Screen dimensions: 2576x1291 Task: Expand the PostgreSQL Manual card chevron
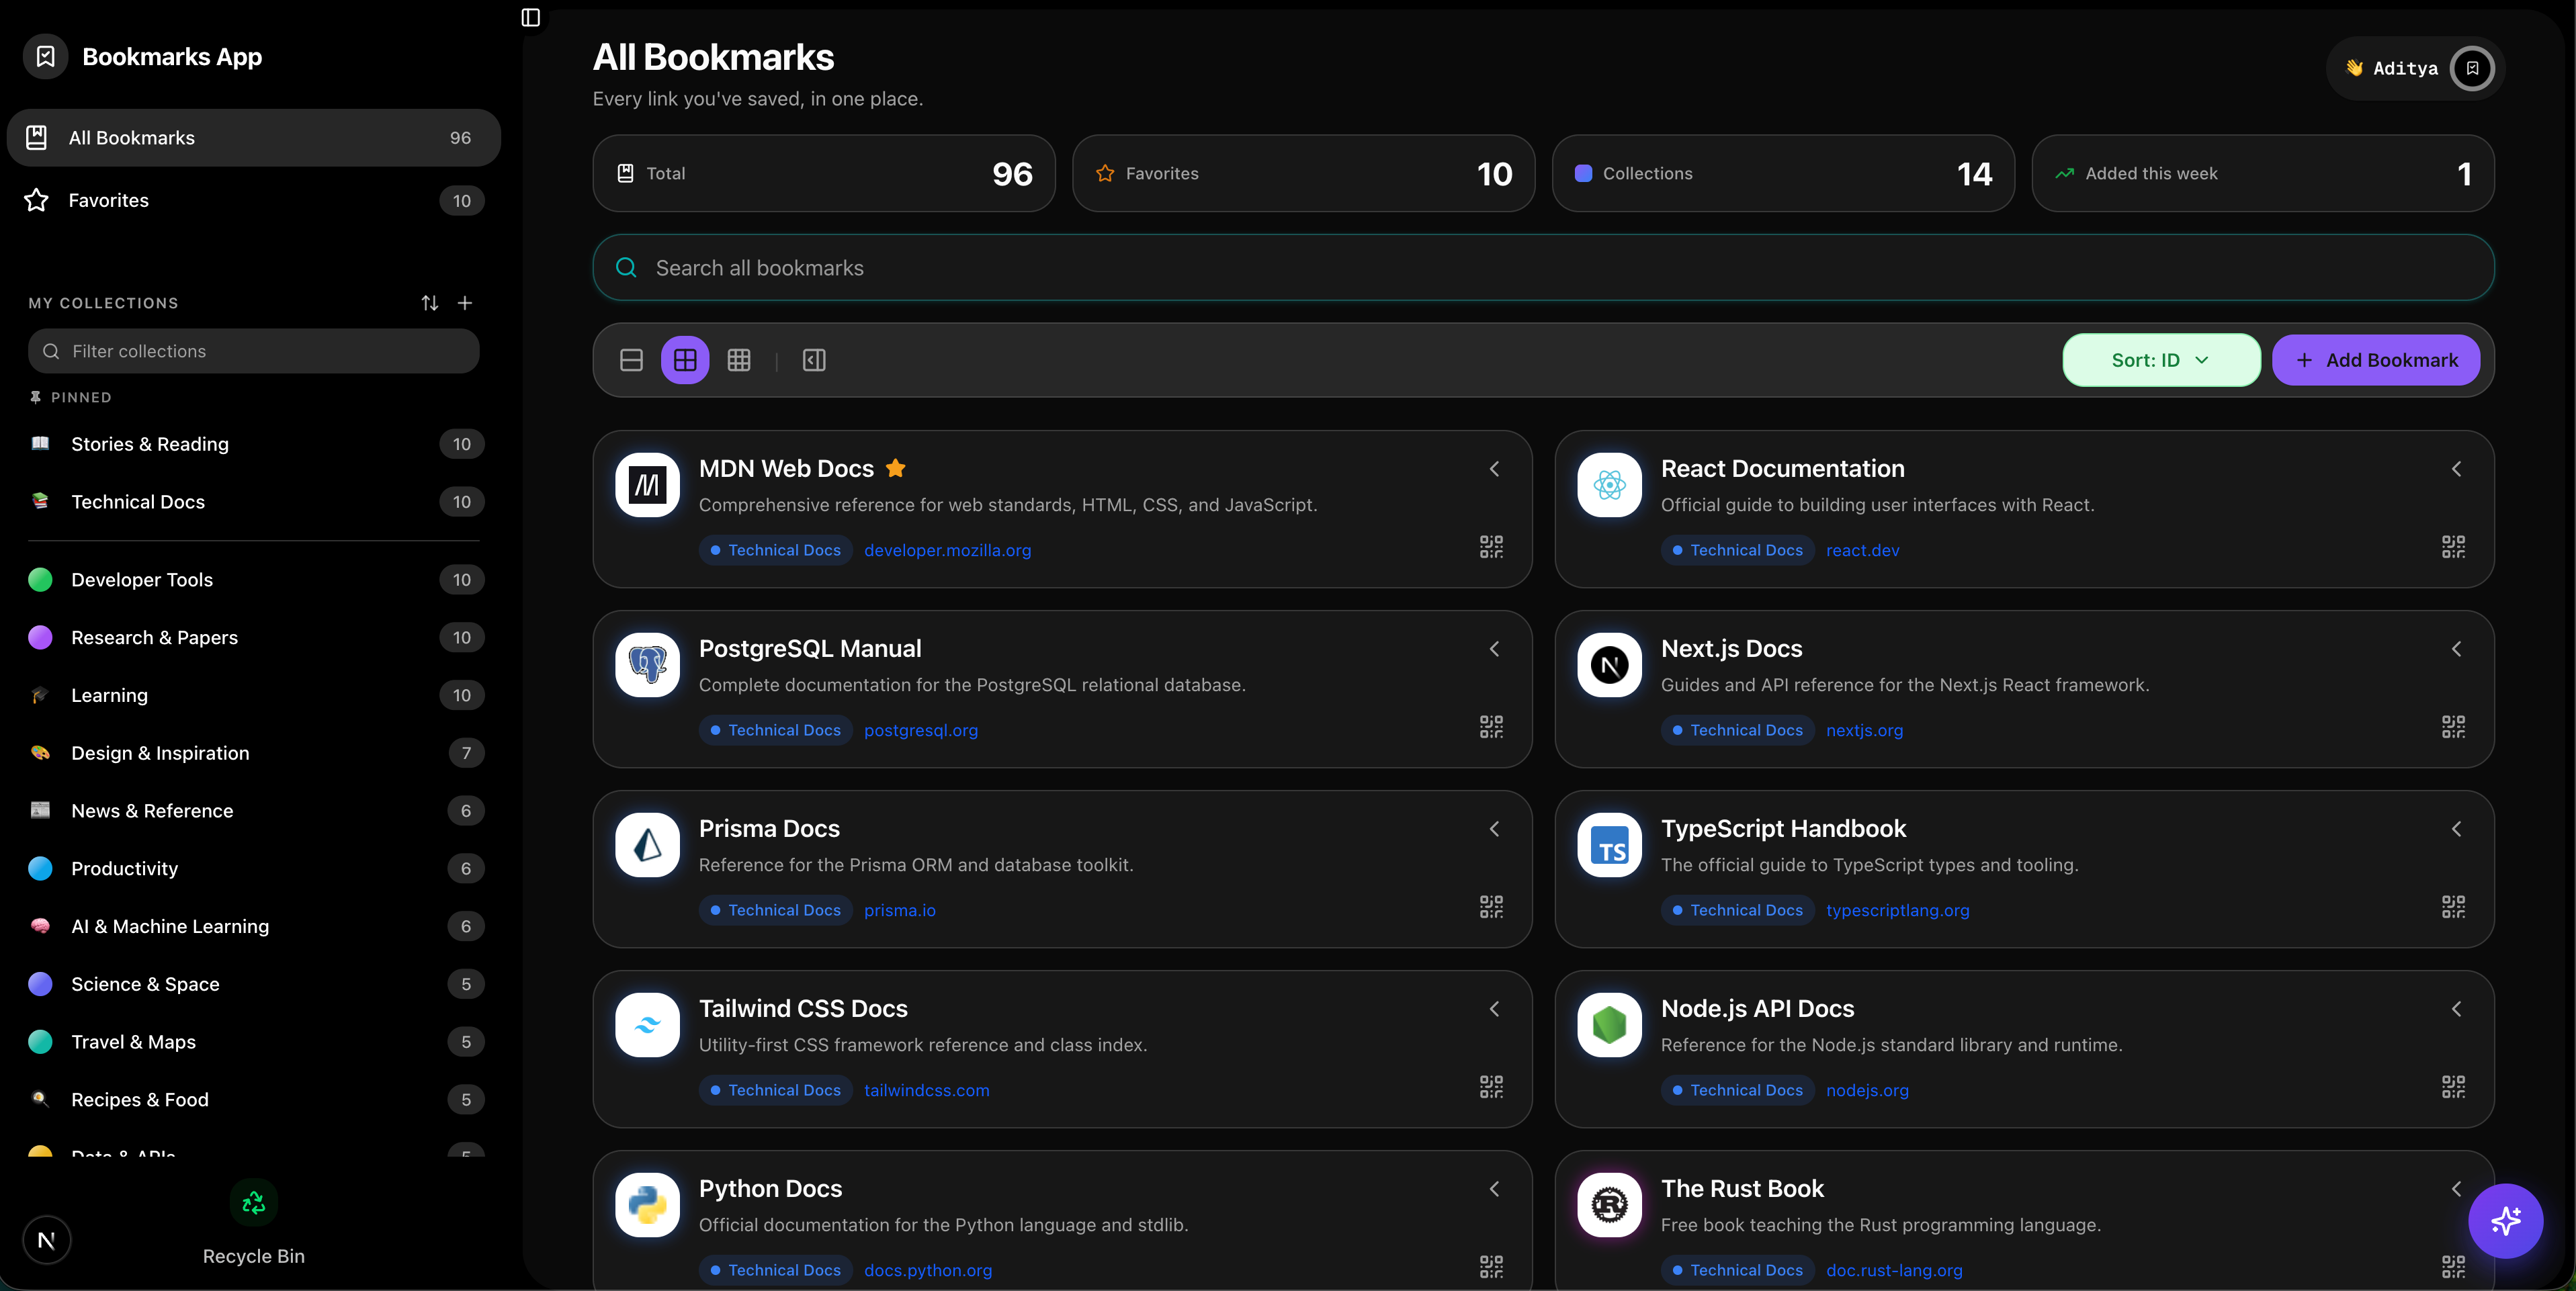click(1494, 649)
